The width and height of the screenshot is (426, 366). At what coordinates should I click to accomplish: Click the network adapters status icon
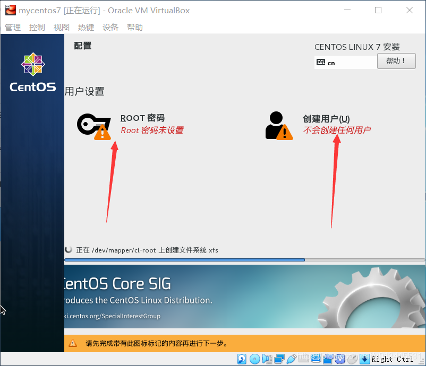[x=279, y=359]
